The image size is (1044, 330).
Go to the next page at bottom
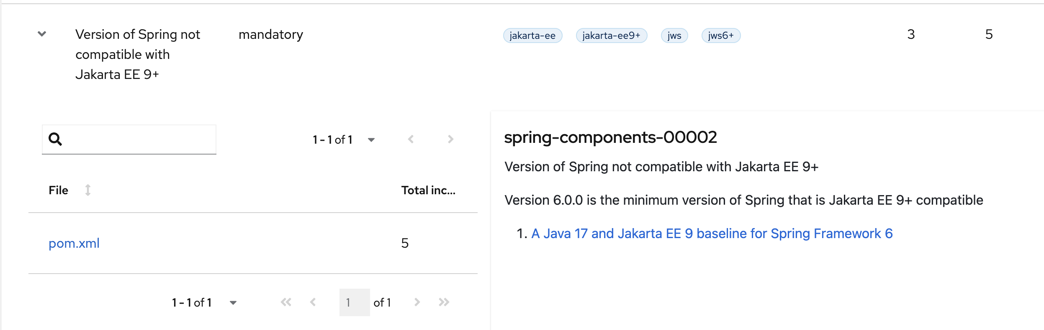[x=417, y=302]
